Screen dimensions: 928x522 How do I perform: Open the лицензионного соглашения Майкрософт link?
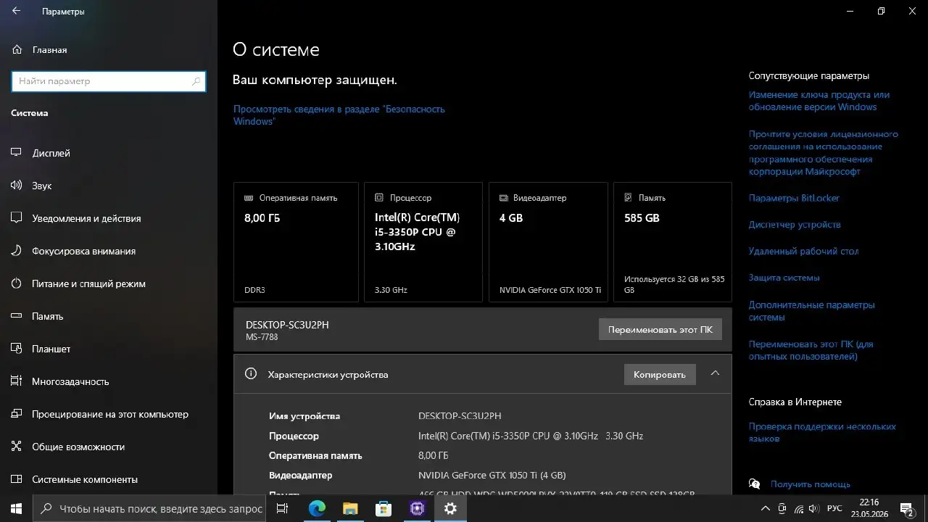coord(824,153)
